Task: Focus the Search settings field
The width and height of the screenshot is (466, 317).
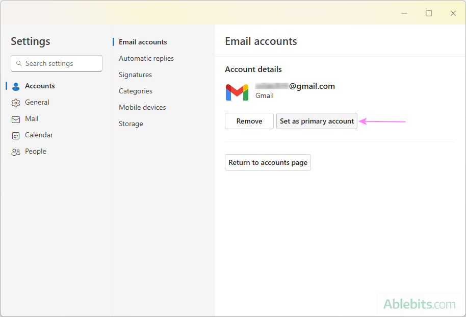Action: (x=57, y=63)
